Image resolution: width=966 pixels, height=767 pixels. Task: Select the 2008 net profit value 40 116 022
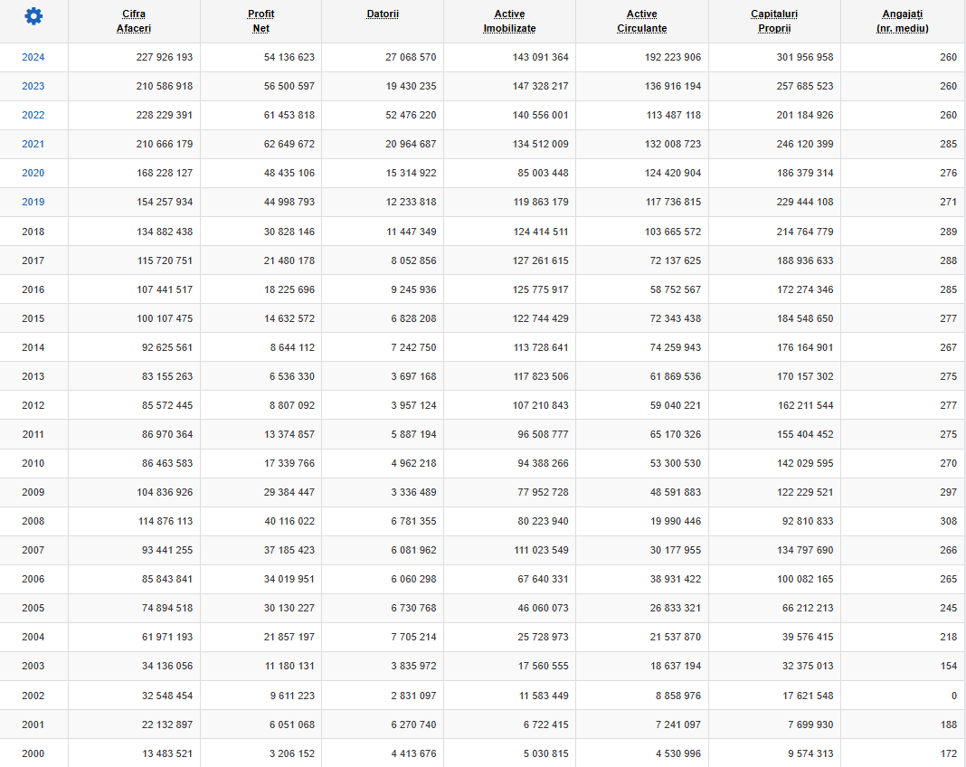tap(289, 521)
